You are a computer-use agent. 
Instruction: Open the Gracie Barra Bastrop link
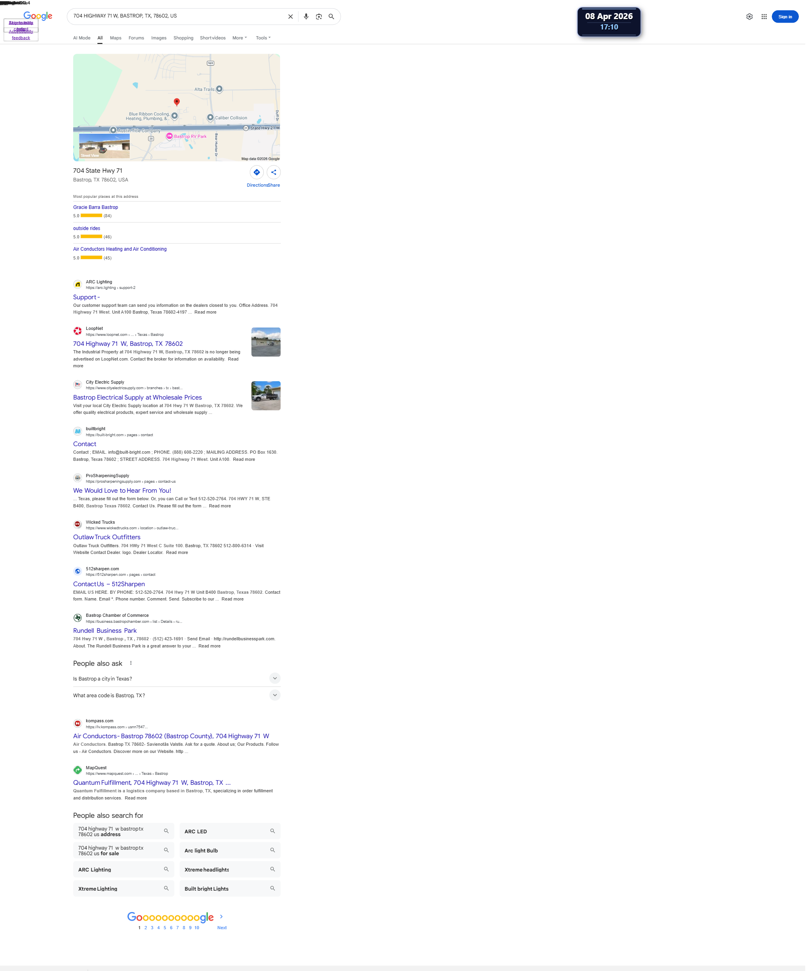96,208
